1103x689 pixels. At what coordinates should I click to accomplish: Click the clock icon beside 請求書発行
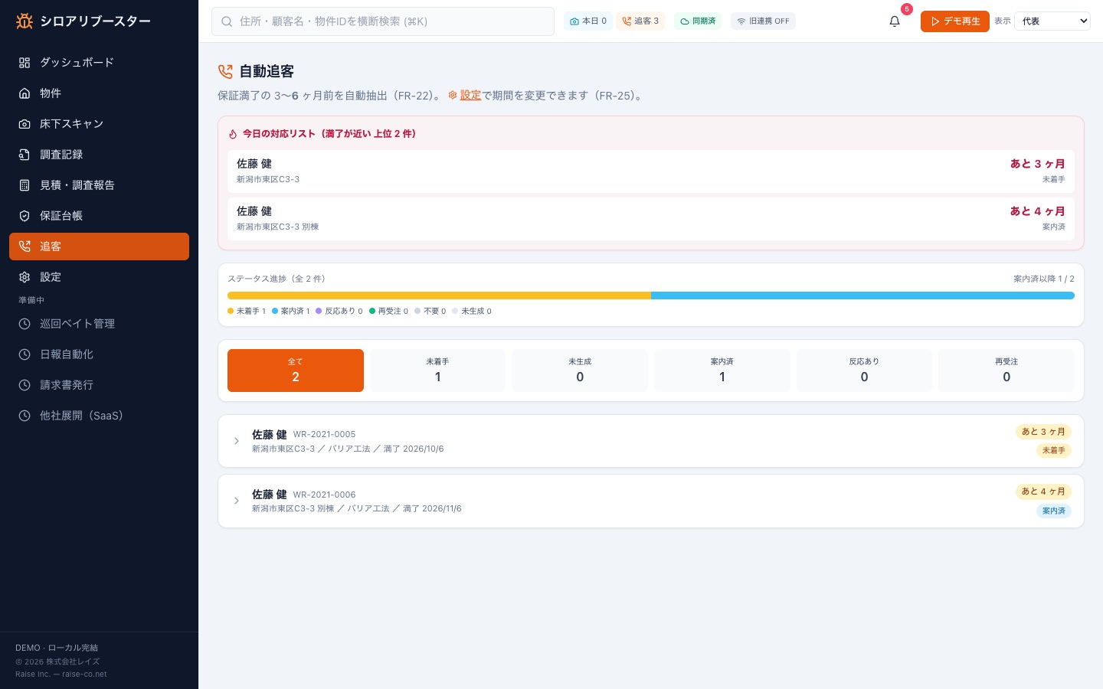[x=25, y=385]
